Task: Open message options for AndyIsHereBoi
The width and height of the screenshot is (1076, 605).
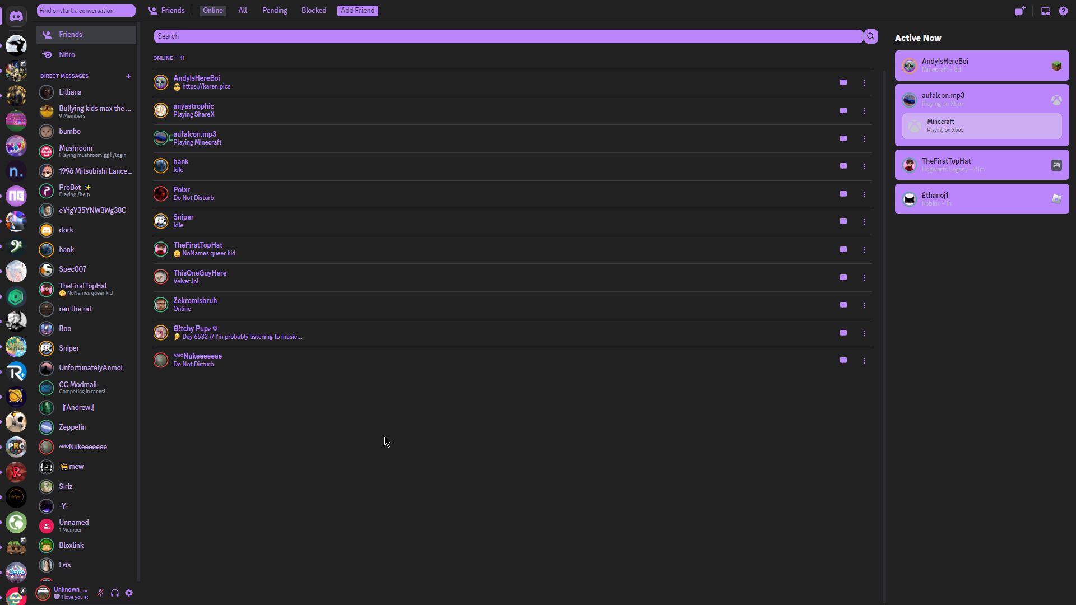Action: pos(864,82)
